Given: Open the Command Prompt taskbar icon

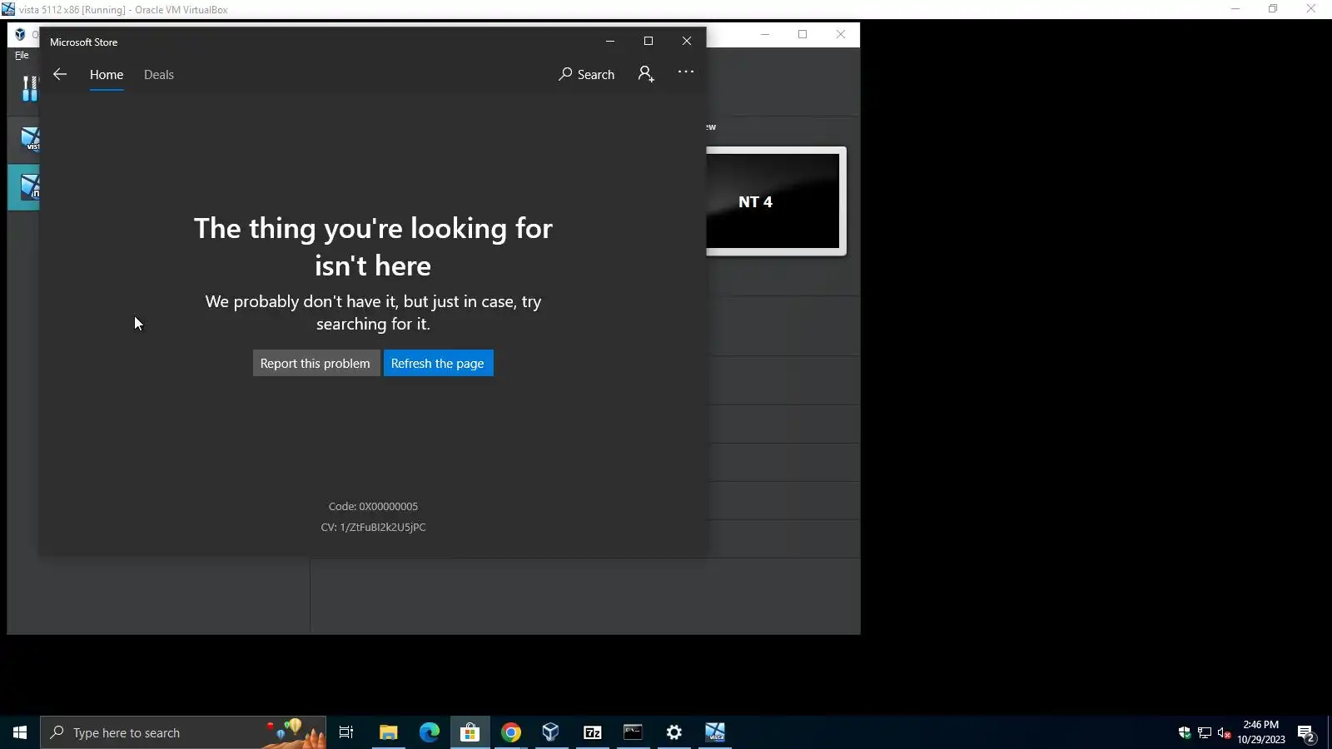Looking at the screenshot, I should coord(634,732).
